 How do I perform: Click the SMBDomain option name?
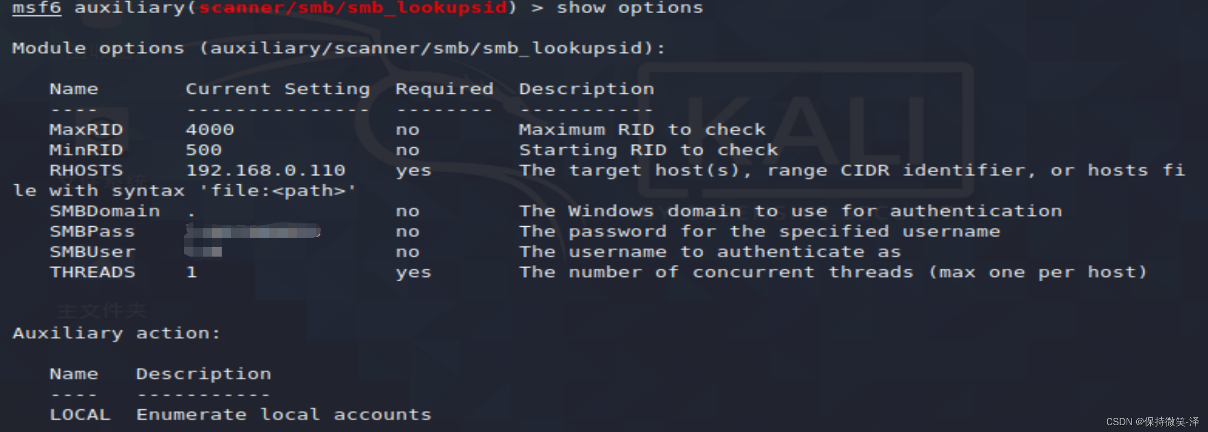pyautogui.click(x=105, y=211)
